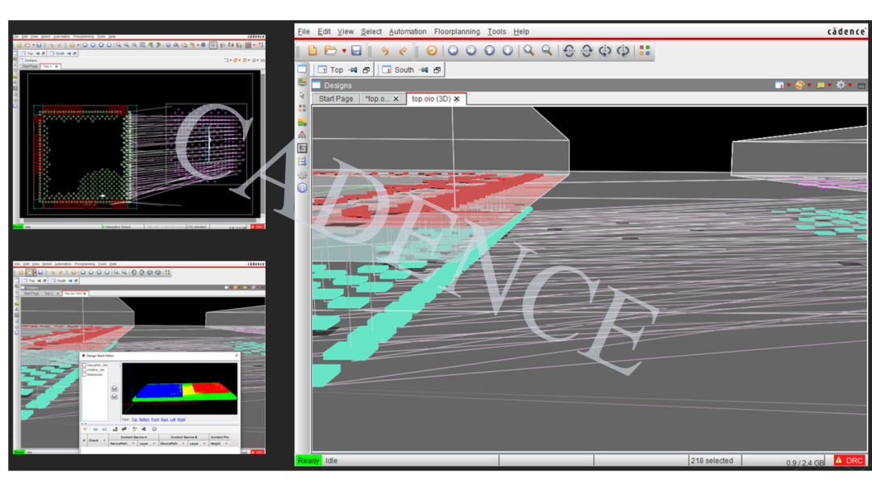Click the pan left arrow icon
Image resolution: width=872 pixels, height=501 pixels.
pos(453,51)
